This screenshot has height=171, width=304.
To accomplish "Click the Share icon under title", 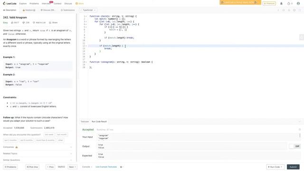I will [x=50, y=23].
